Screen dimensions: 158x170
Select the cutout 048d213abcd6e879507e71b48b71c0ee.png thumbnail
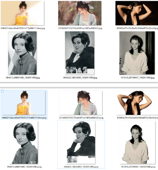[x=24, y=103]
